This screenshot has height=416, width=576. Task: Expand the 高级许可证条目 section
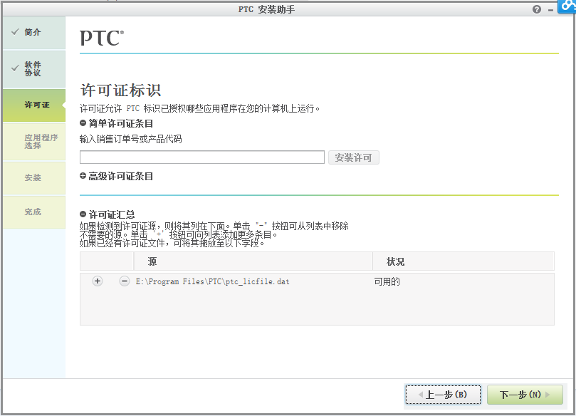coord(83,176)
